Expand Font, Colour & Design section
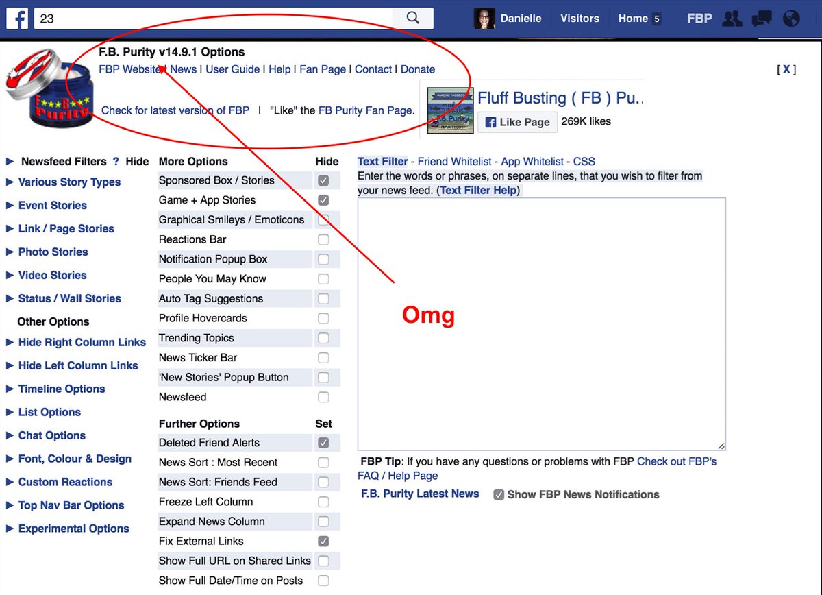This screenshot has width=822, height=595. point(75,459)
